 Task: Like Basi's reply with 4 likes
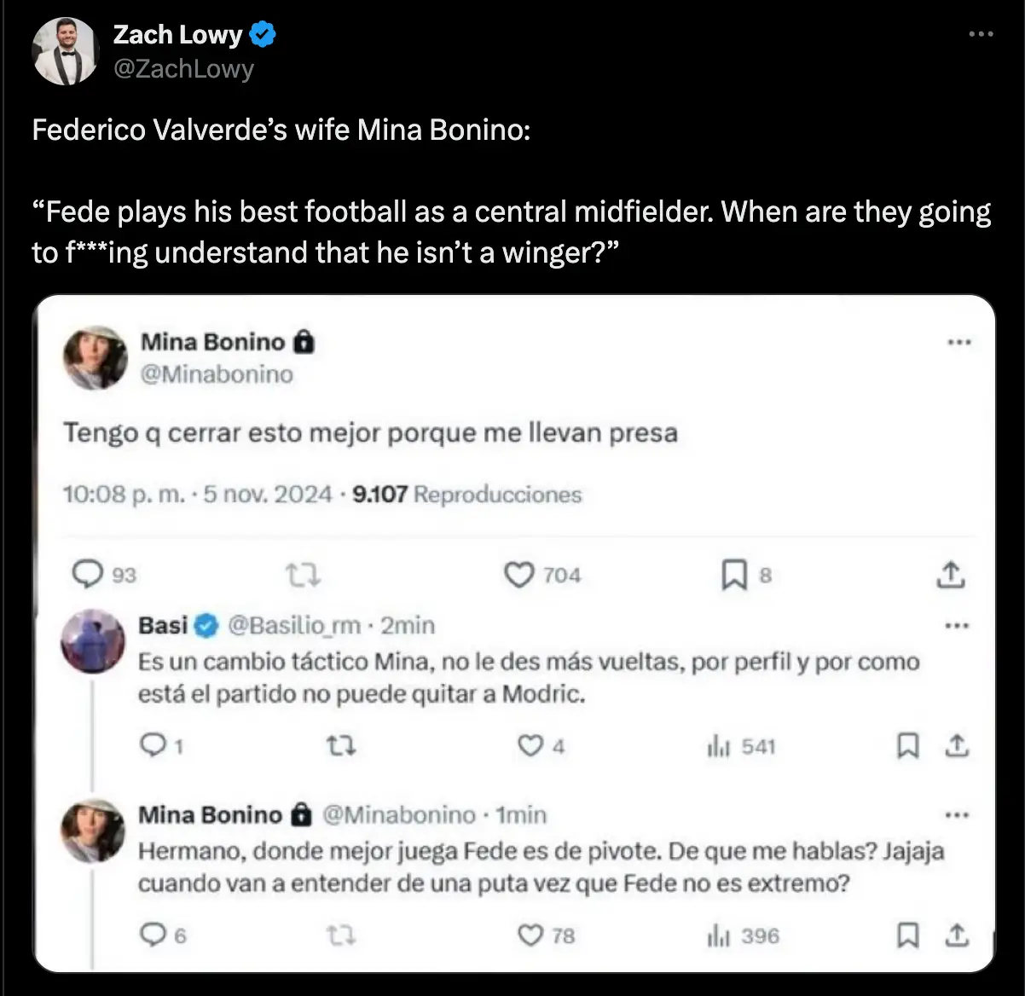pyautogui.click(x=530, y=746)
